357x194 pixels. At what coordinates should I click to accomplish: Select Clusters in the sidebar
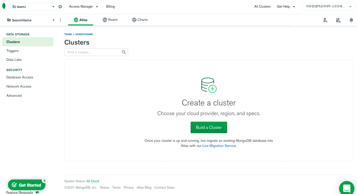[x=28, y=42]
